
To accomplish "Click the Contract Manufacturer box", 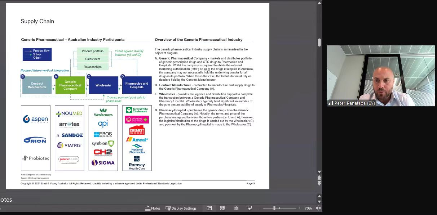I will coord(37,85).
